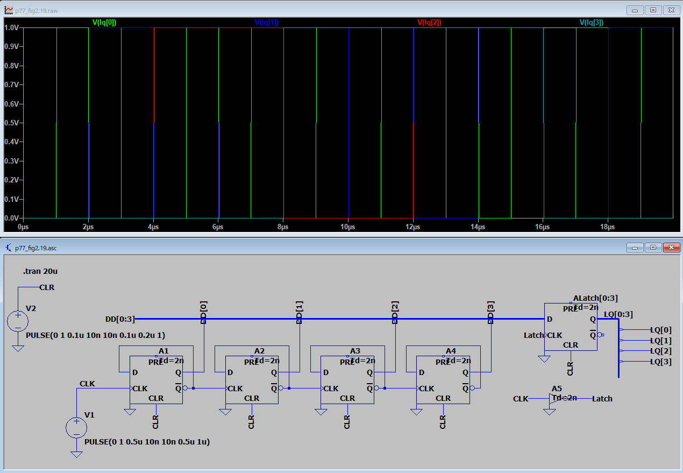Maximize the p77_fig2.19.raw waveform window

click(x=653, y=10)
